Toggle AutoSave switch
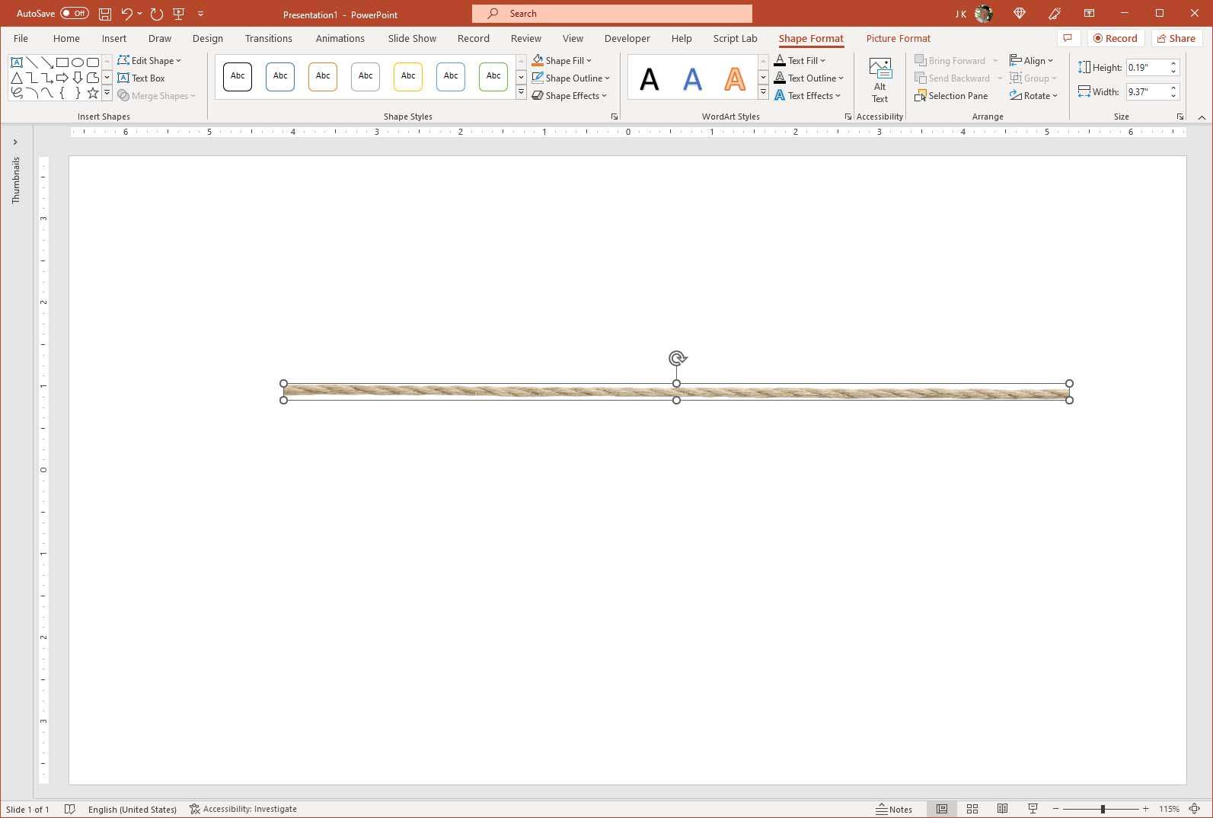This screenshot has height=818, width=1213. (x=75, y=14)
